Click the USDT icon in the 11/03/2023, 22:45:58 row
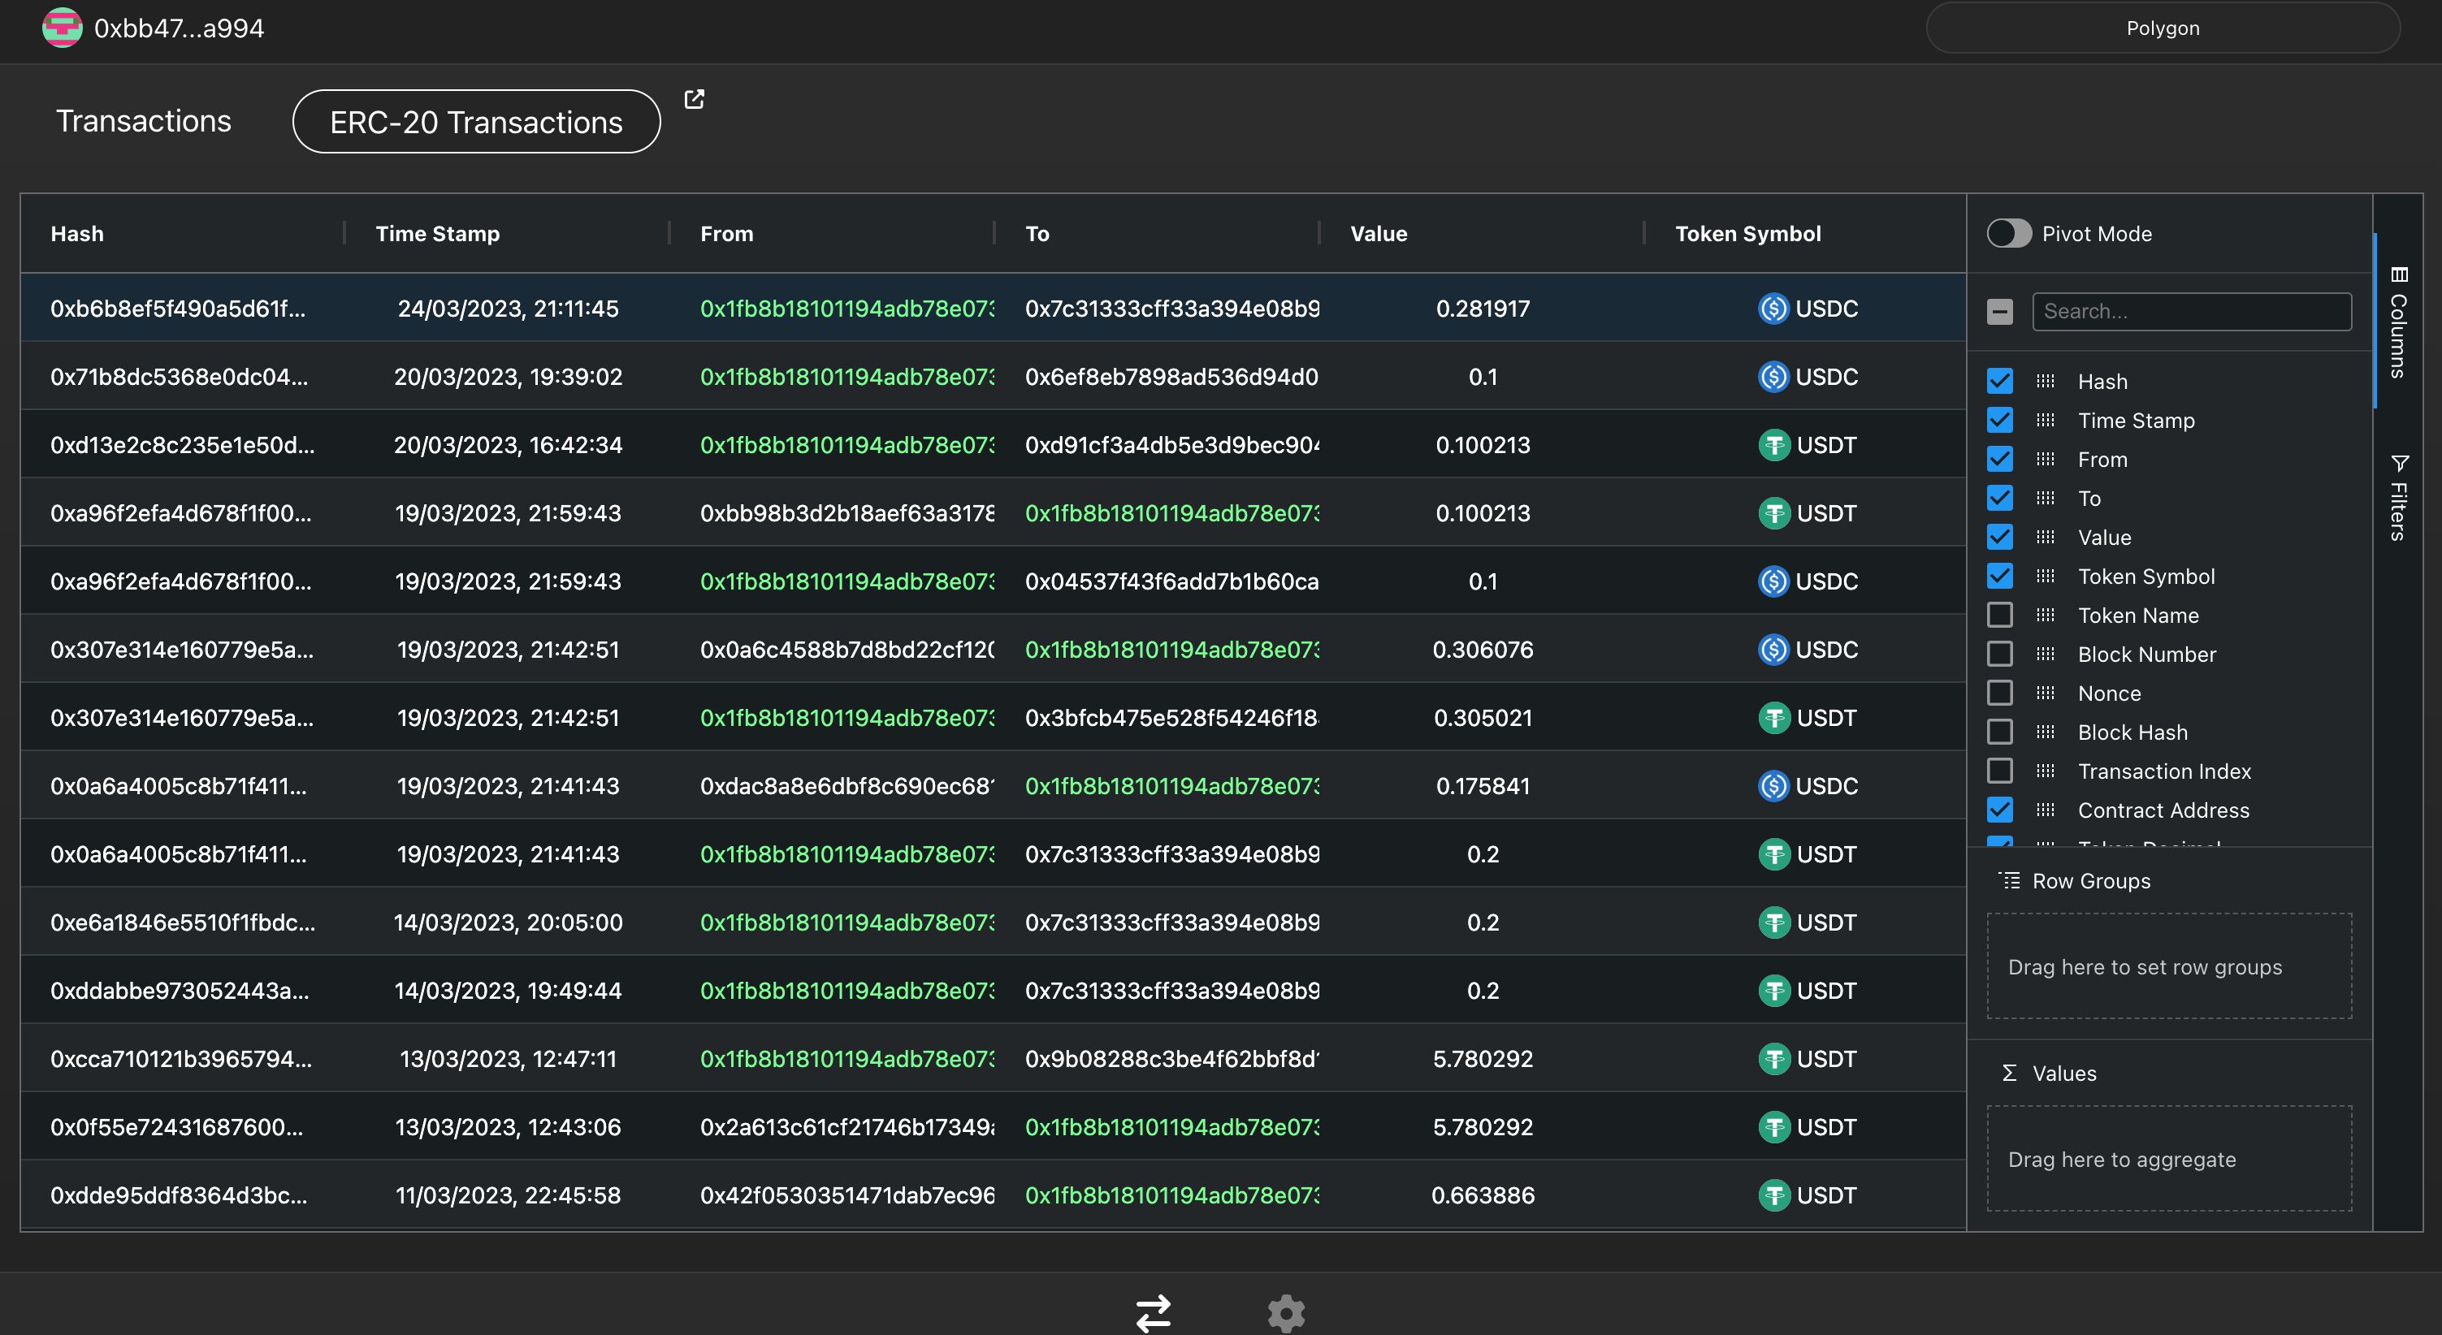This screenshot has width=2442, height=1335. (x=1773, y=1195)
